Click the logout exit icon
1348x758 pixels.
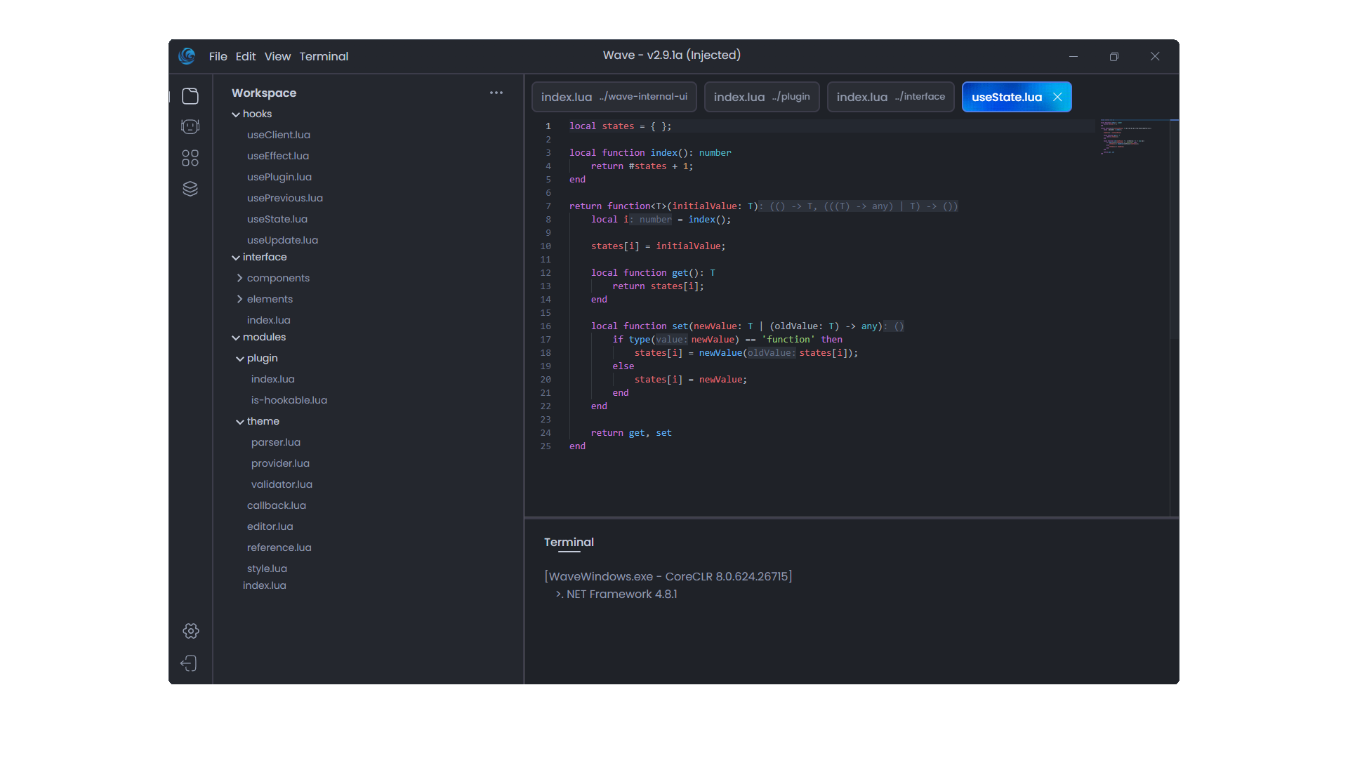tap(189, 663)
